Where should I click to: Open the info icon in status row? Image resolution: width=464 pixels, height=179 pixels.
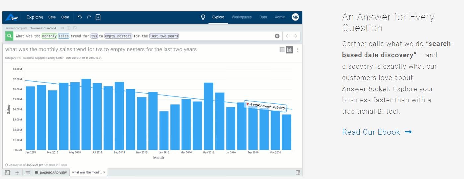[x=69, y=28]
